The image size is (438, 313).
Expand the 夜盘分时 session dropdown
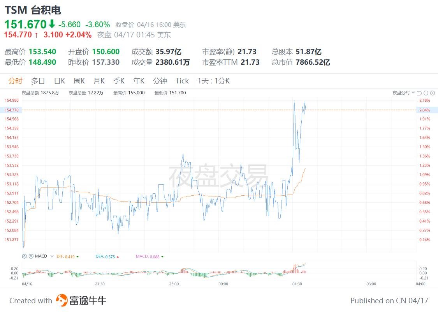pos(403,93)
